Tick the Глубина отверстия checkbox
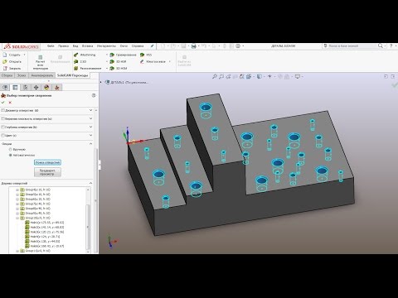 [x=3, y=127]
